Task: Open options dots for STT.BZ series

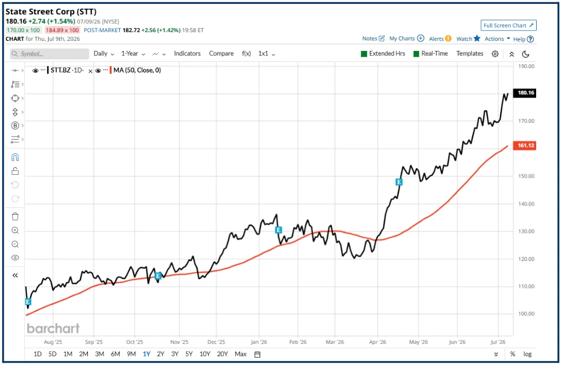Action: point(43,70)
